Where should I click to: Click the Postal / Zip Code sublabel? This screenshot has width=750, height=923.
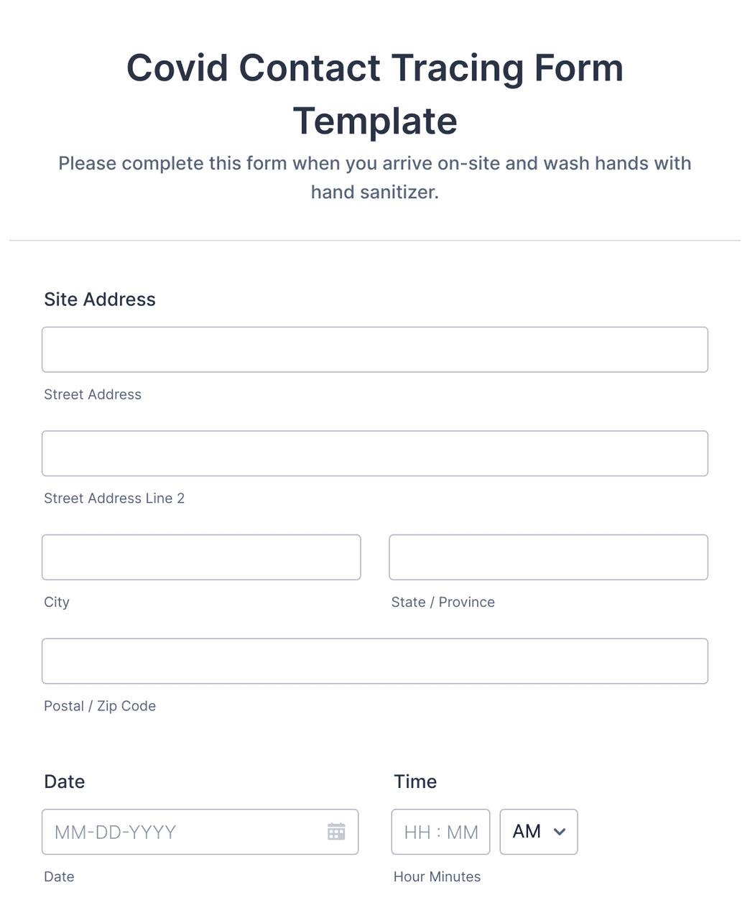pyautogui.click(x=100, y=706)
